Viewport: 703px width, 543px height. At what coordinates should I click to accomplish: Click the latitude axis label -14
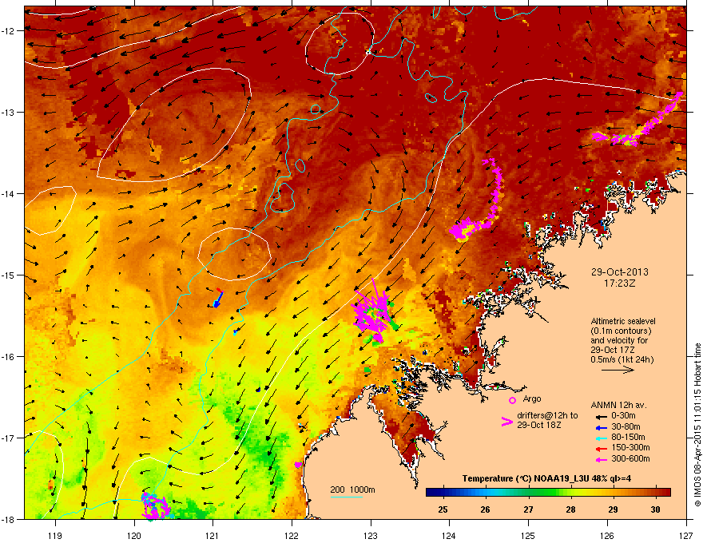click(x=9, y=193)
